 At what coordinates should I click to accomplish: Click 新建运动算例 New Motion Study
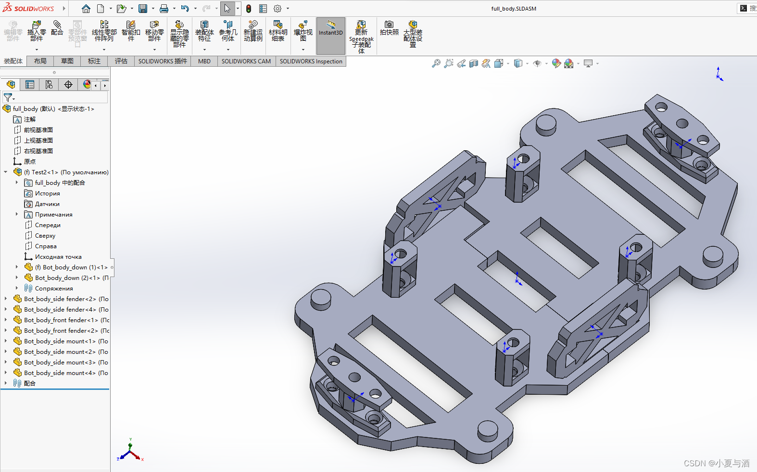click(x=253, y=32)
